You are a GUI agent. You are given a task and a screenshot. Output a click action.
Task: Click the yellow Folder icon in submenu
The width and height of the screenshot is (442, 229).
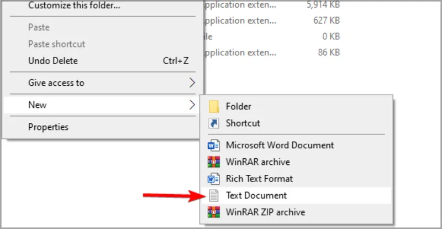tap(214, 106)
